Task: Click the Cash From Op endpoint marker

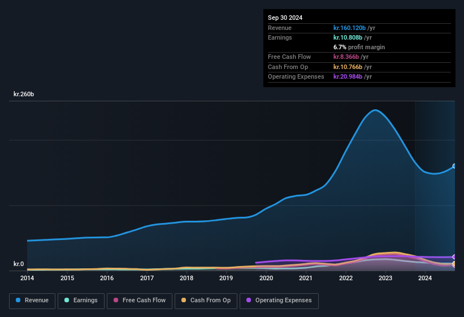Action: point(454,263)
